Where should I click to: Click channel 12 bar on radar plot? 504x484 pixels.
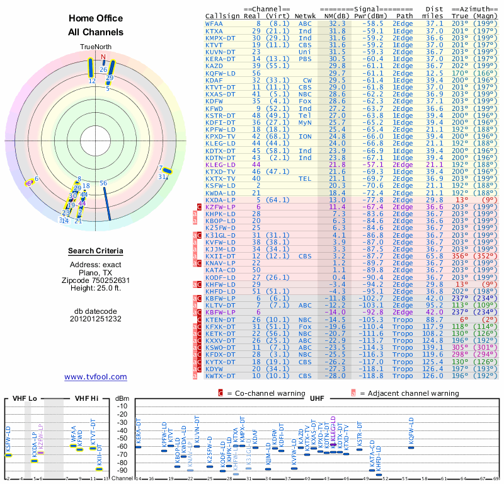point(91,68)
